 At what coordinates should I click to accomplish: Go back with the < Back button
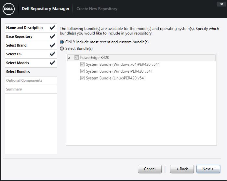[x=182, y=169]
